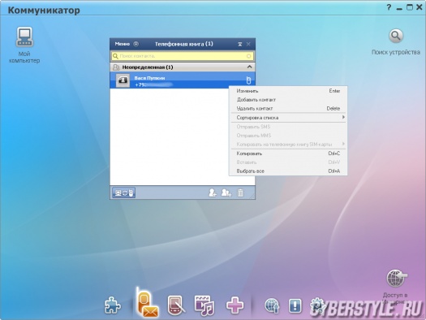Clear the contact search using round button
The image size is (426, 320).
pyautogui.click(x=248, y=56)
